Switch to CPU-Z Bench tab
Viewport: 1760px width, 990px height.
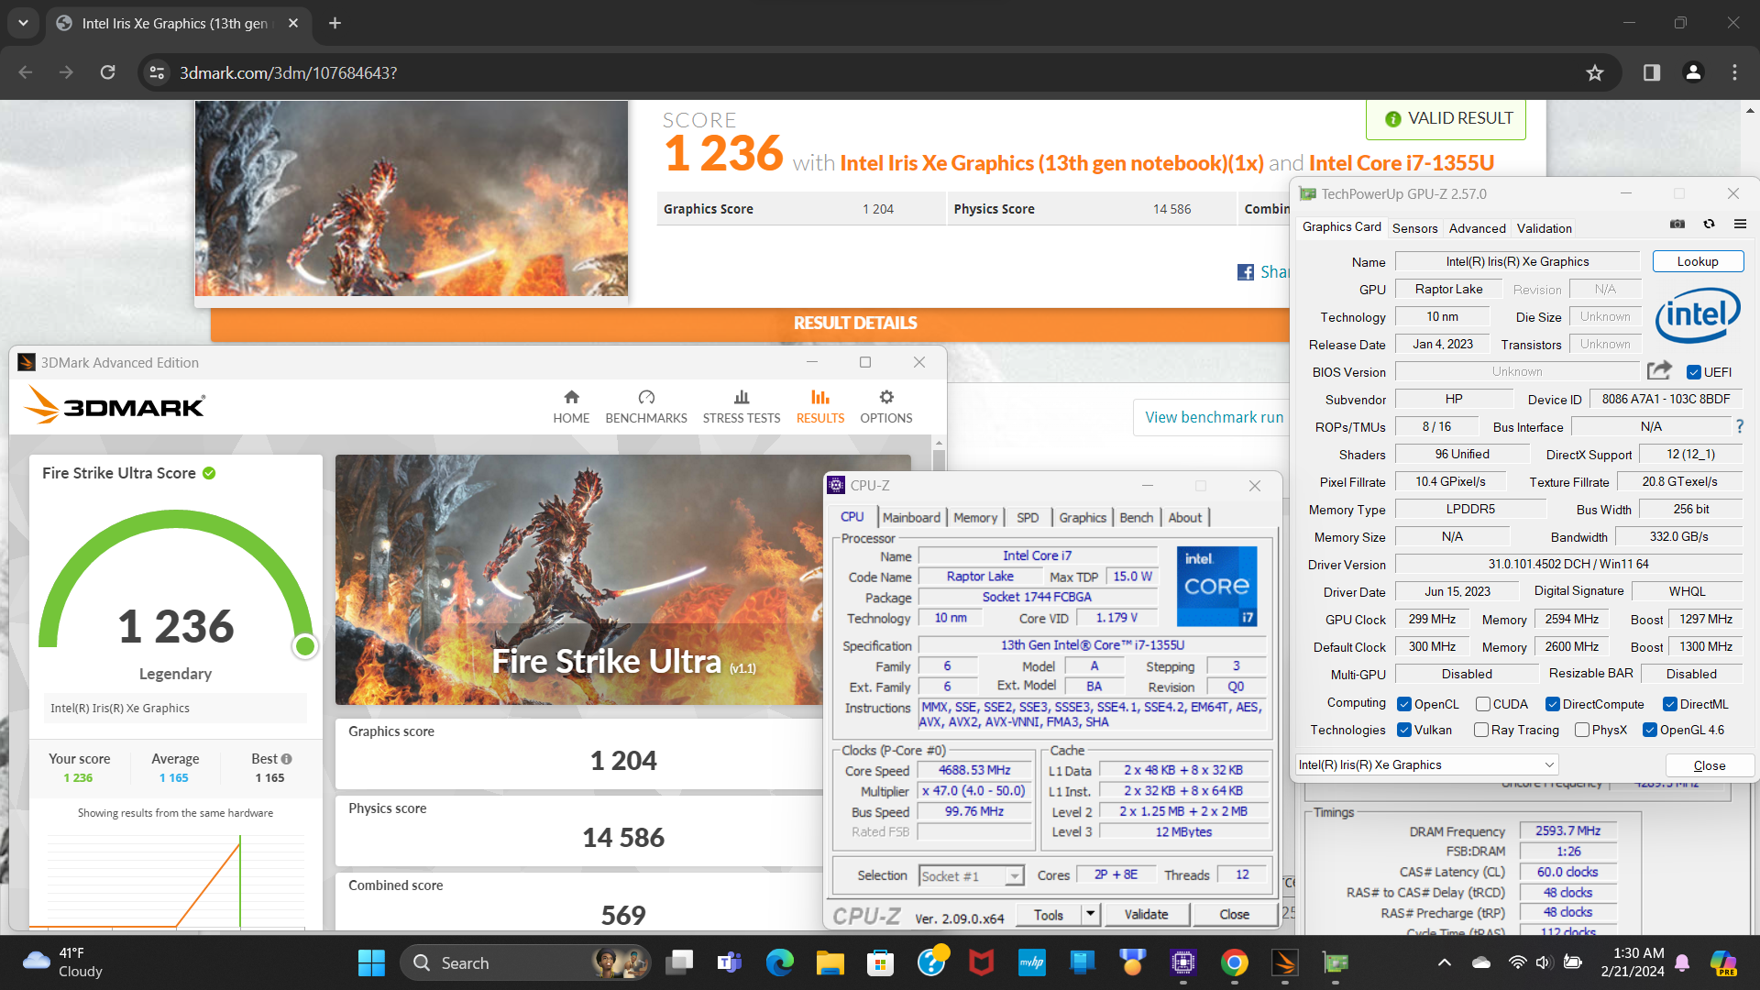[x=1137, y=518]
